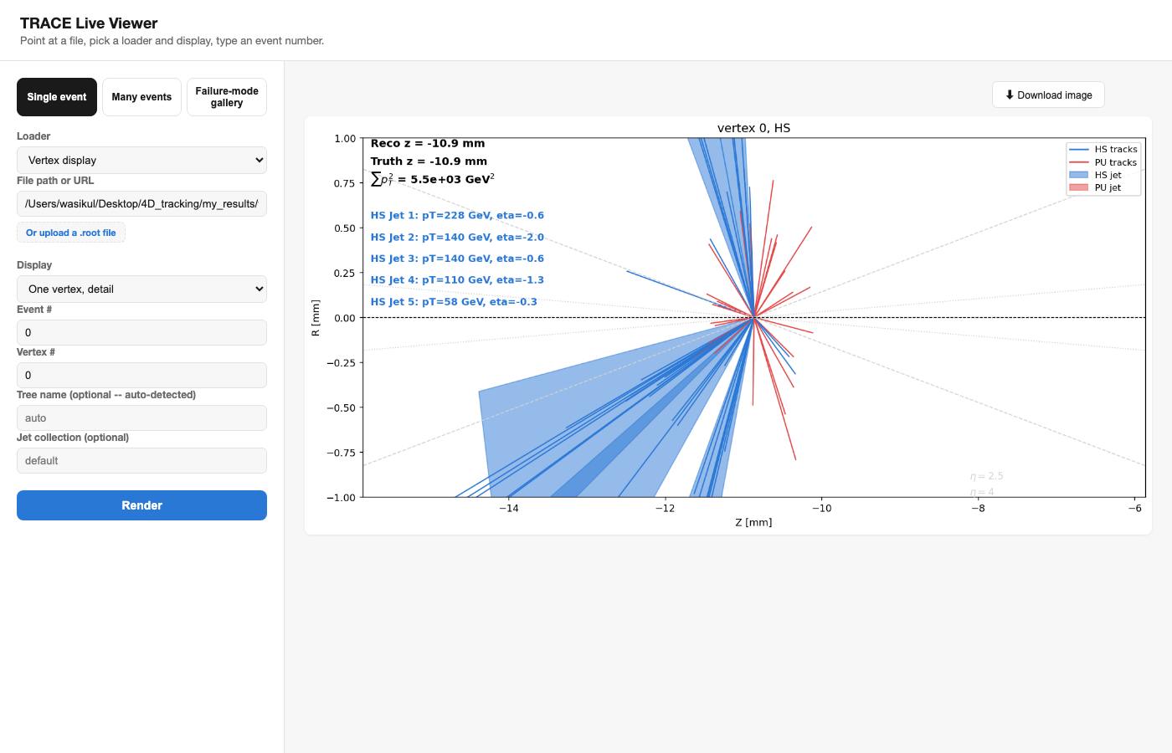
Task: Click the HS Jet 3 pT=140 GeV, eta=-0.6 label
Action: 457,259
